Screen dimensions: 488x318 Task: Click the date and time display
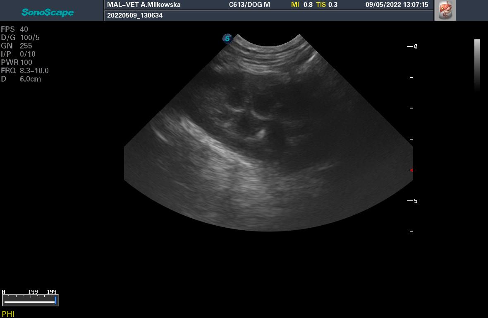pyautogui.click(x=397, y=5)
